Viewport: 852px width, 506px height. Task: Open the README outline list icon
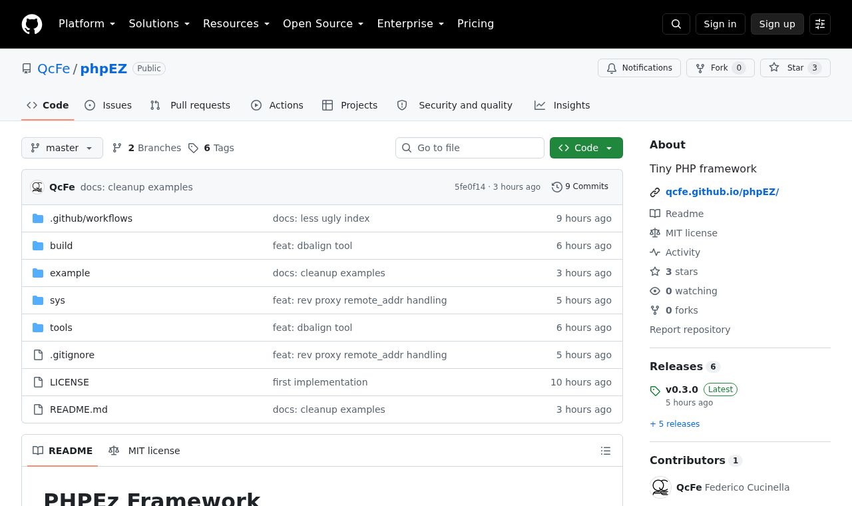pos(606,451)
